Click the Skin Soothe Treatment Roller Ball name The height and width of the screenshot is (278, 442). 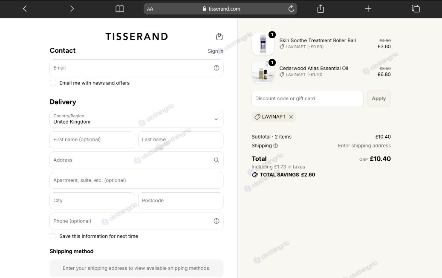(x=318, y=41)
